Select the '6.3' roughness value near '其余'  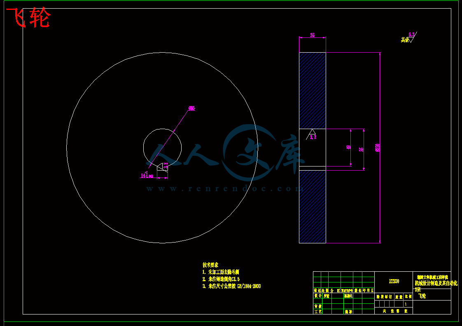point(411,35)
